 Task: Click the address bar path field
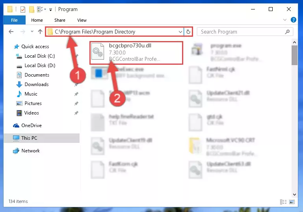[x=112, y=32]
